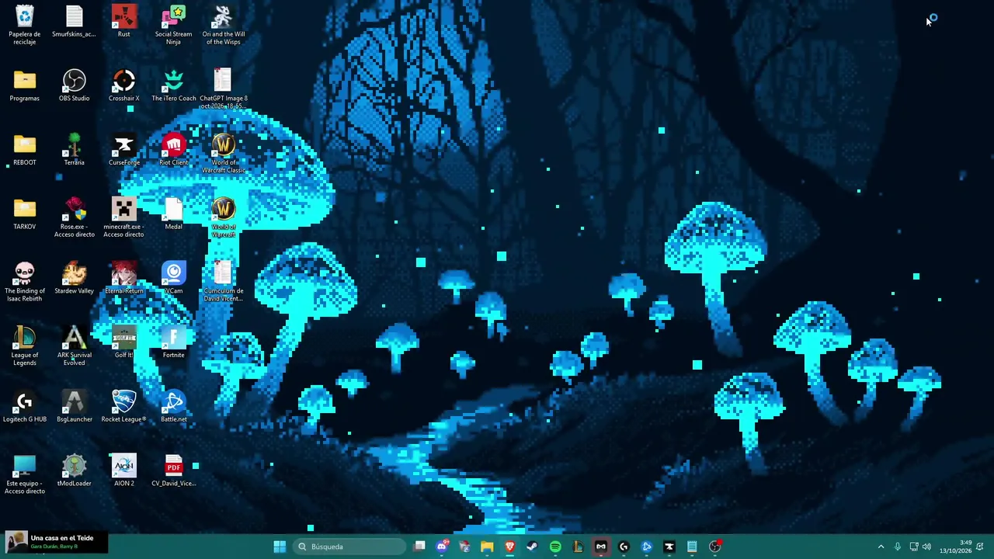Open the OBS Studio desktop icon
The width and height of the screenshot is (994, 559).
coord(74,85)
